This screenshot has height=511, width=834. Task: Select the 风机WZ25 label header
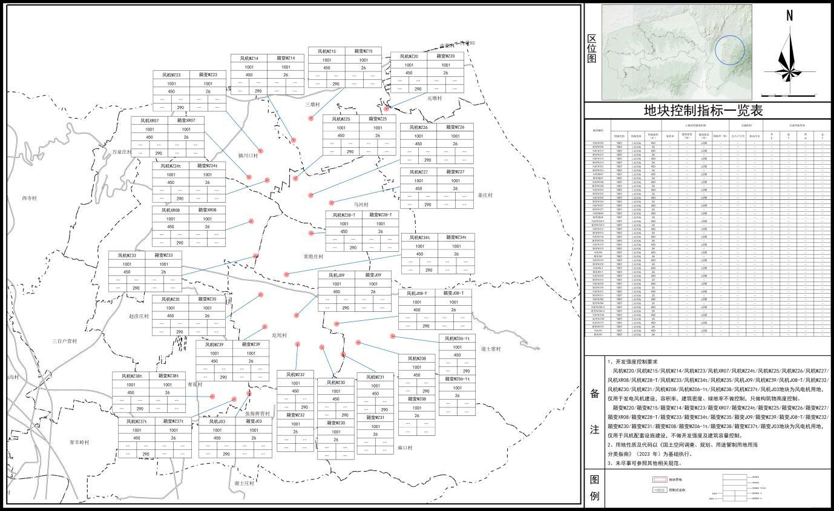click(x=340, y=119)
